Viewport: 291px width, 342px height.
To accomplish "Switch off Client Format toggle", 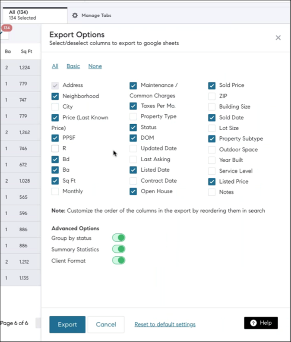I will [x=118, y=260].
